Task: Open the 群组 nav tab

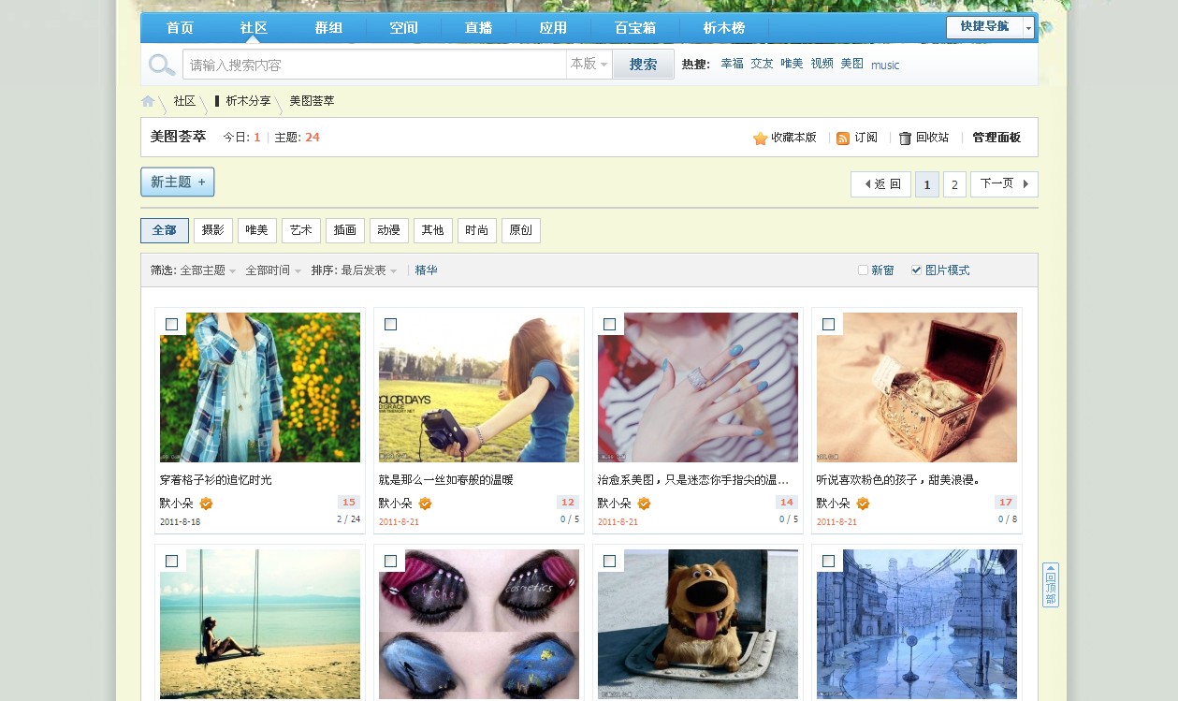Action: point(329,28)
